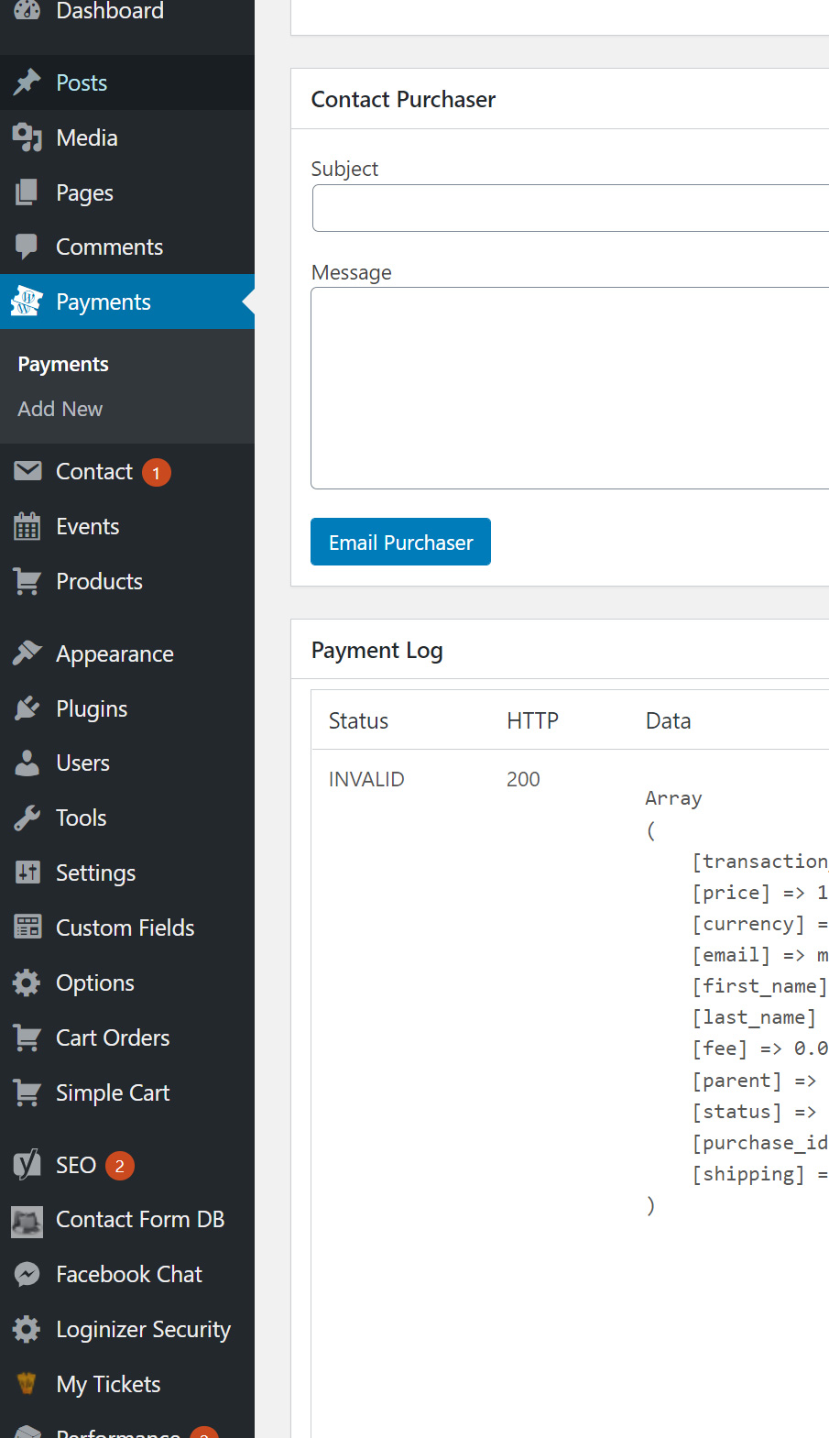Click the Posts pushpin icon
This screenshot has width=829, height=1438.
[27, 82]
